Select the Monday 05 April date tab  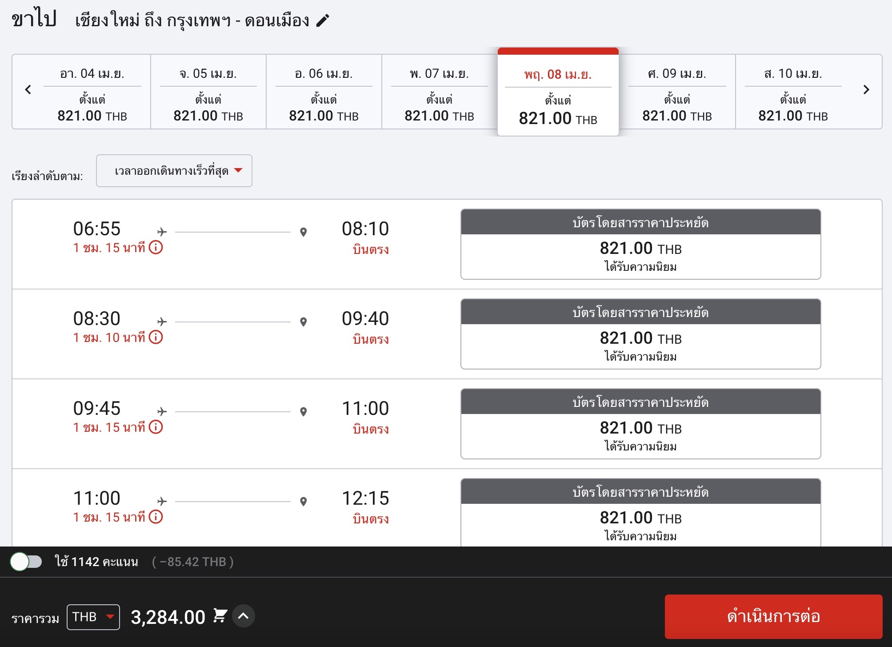208,92
